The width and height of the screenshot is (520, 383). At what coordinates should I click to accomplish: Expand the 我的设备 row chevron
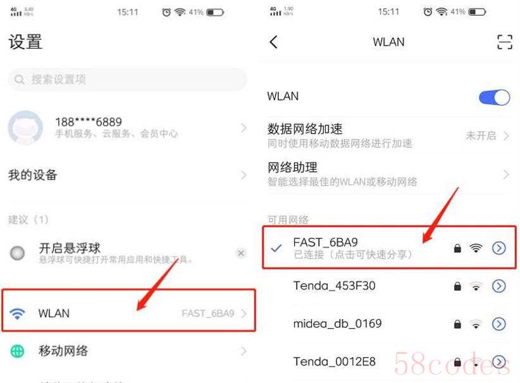[244, 175]
